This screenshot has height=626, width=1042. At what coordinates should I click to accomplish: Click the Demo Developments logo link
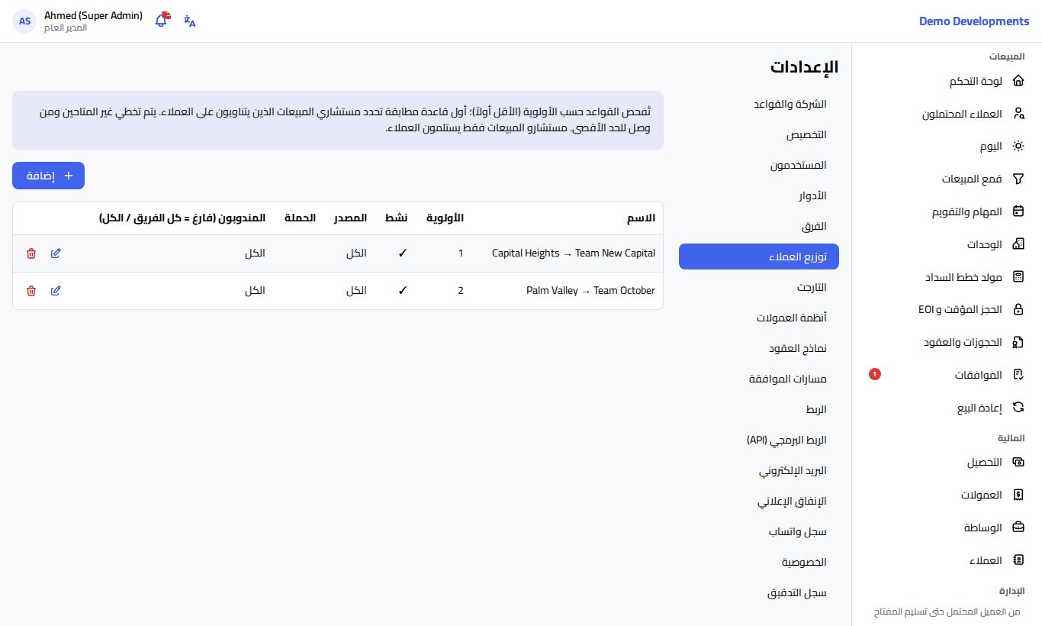pyautogui.click(x=974, y=21)
